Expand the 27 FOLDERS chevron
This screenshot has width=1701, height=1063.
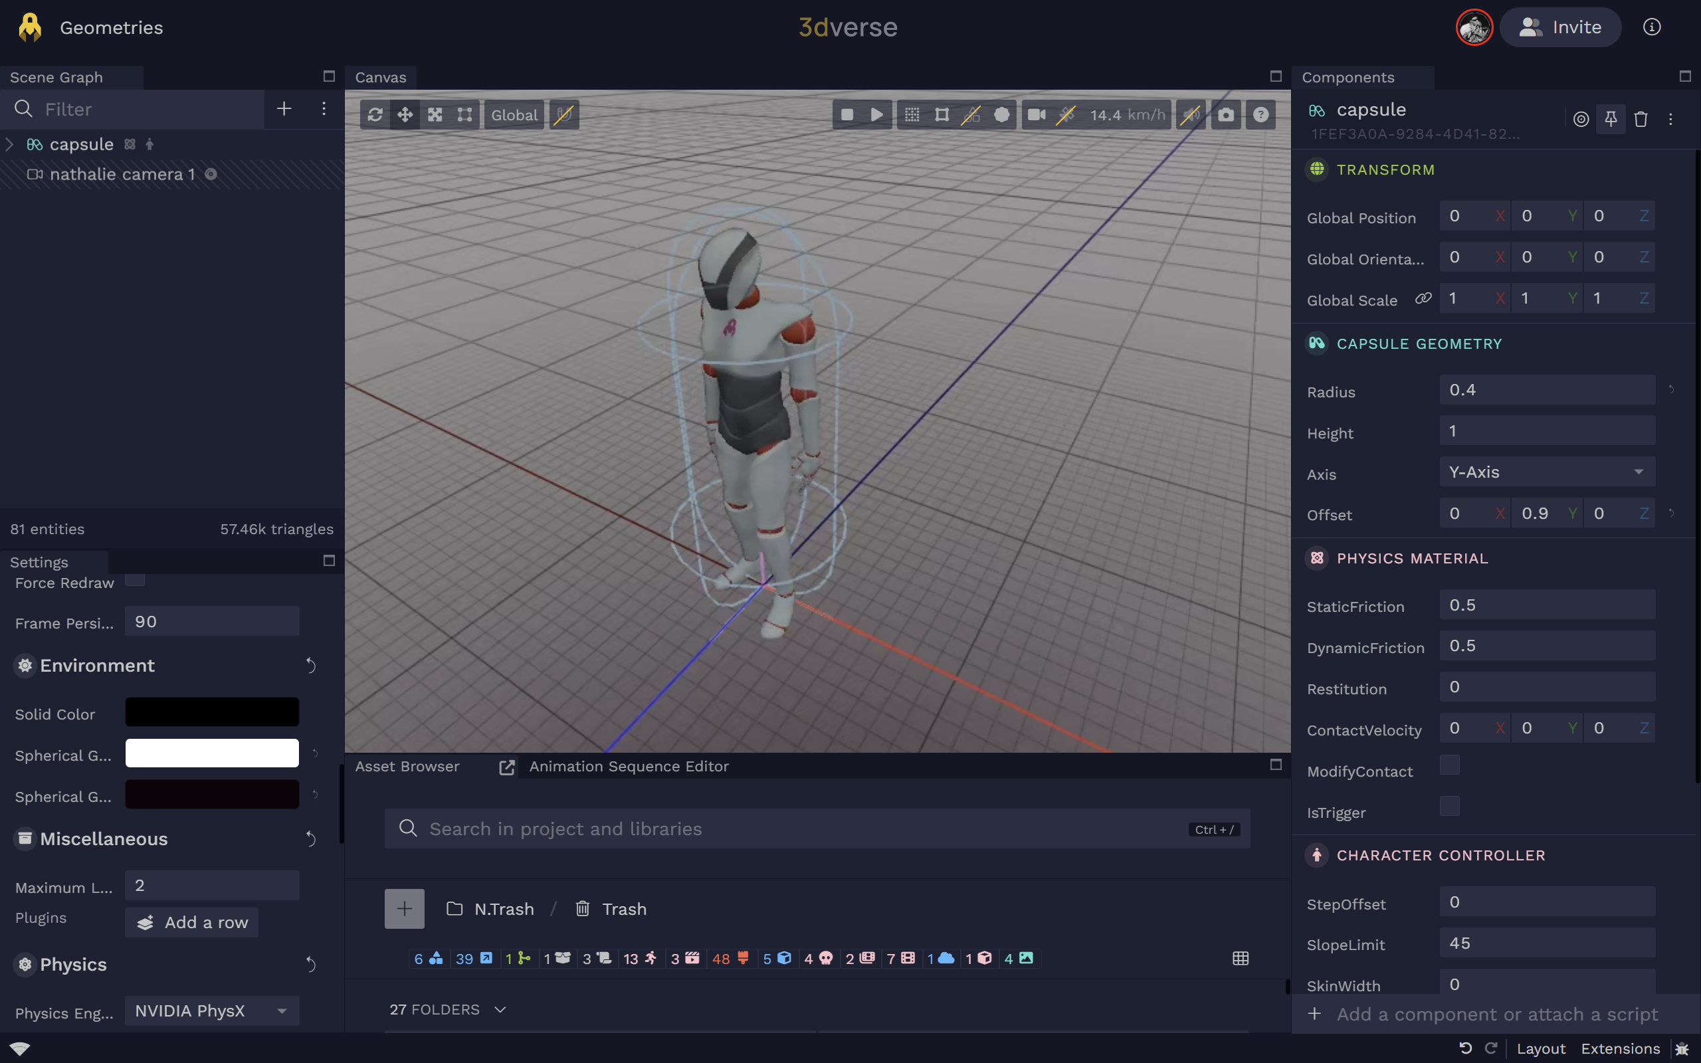coord(500,1010)
